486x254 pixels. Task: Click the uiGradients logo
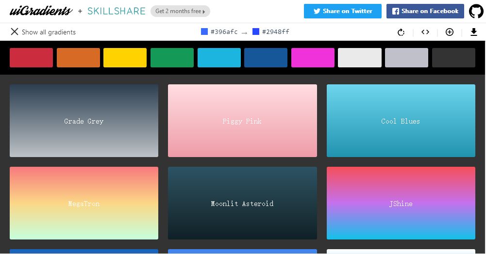(x=41, y=11)
